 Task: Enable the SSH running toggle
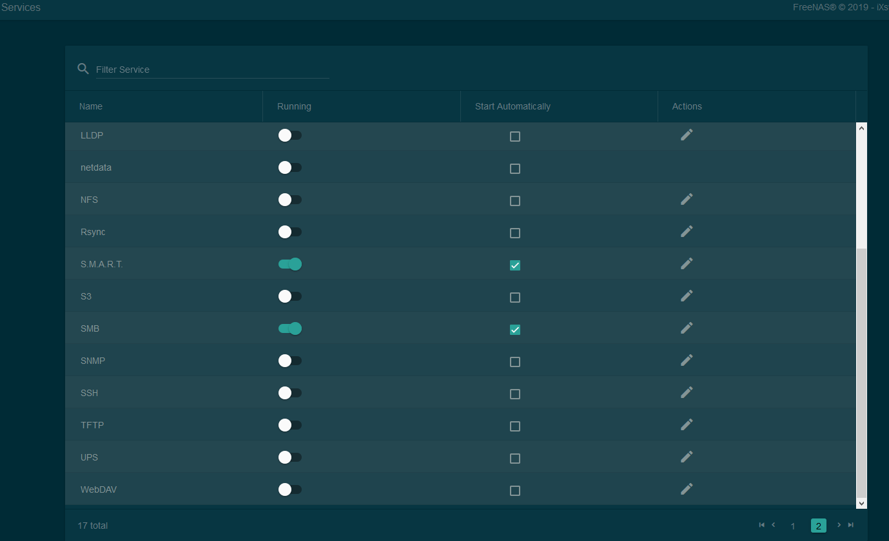290,393
